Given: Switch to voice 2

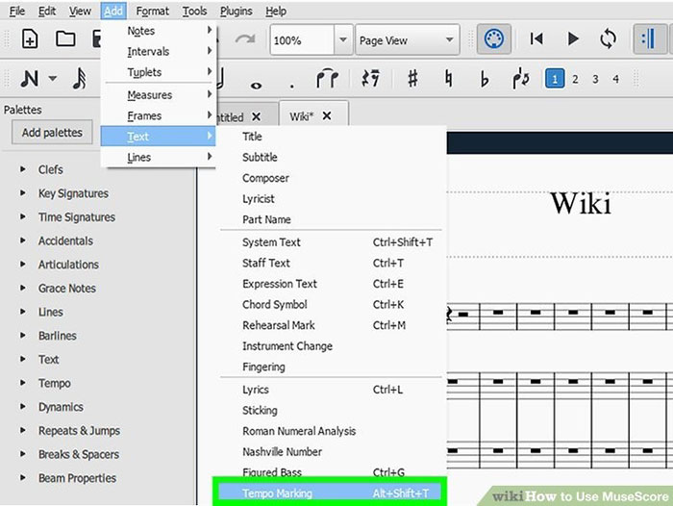Looking at the screenshot, I should coord(575,79).
